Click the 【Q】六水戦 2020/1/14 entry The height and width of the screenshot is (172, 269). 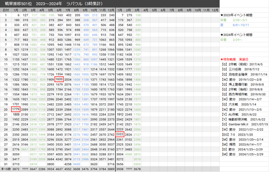[238, 104]
